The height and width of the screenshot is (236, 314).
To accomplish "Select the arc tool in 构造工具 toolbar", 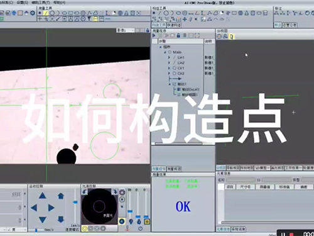I will (x=172, y=13).
